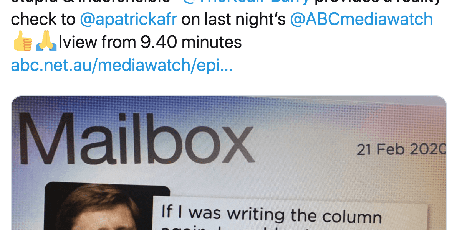Click the '9.40' timestamp in tweet text

click(159, 43)
